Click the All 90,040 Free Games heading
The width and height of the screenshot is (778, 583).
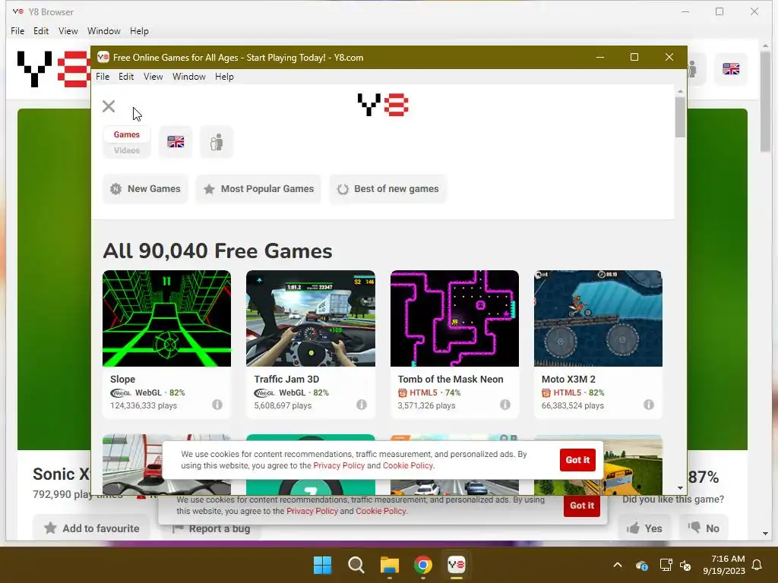point(217,251)
